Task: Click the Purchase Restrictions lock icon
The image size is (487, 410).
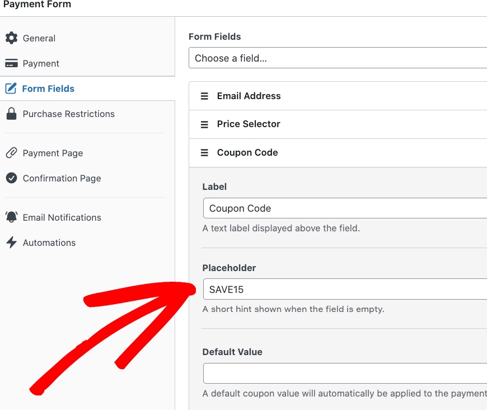Action: pos(11,114)
